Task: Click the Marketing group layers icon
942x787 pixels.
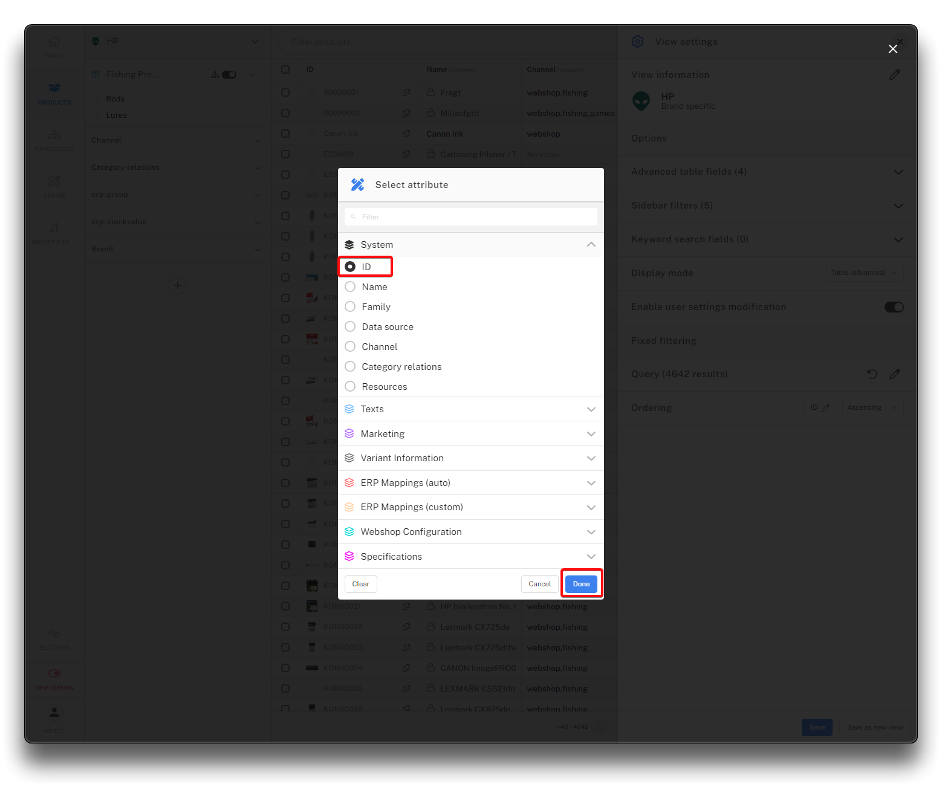Action: click(349, 434)
